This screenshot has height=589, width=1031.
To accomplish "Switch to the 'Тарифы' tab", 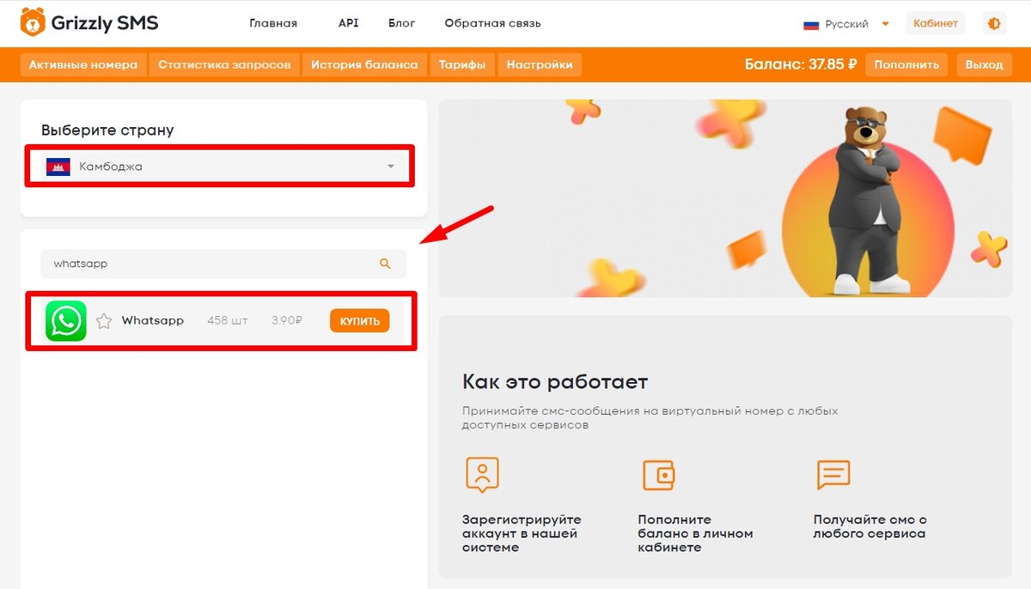I will pyautogui.click(x=462, y=64).
